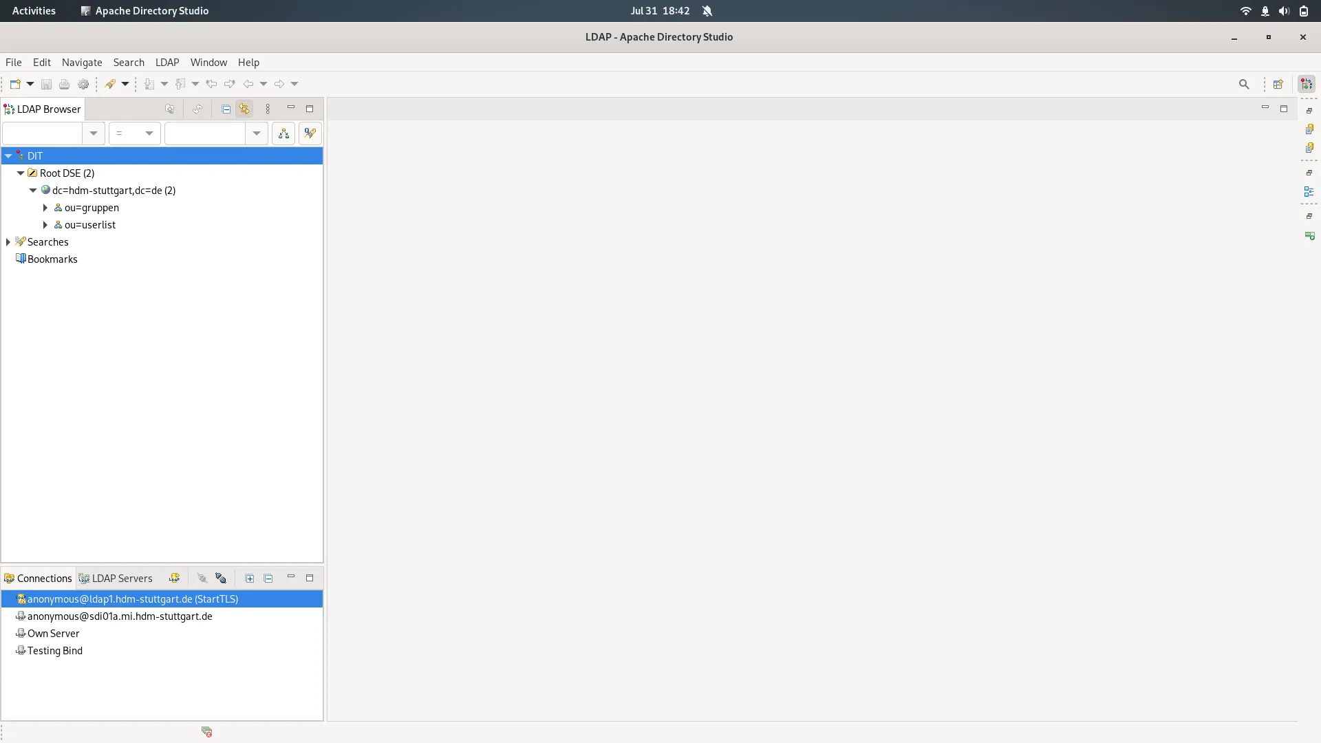Image resolution: width=1321 pixels, height=743 pixels.
Task: Select the Own Server connection
Action: click(x=53, y=634)
